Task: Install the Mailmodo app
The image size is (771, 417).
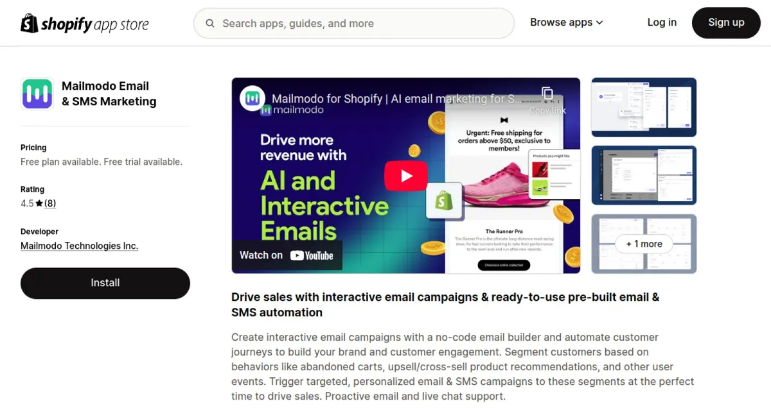Action: click(105, 283)
